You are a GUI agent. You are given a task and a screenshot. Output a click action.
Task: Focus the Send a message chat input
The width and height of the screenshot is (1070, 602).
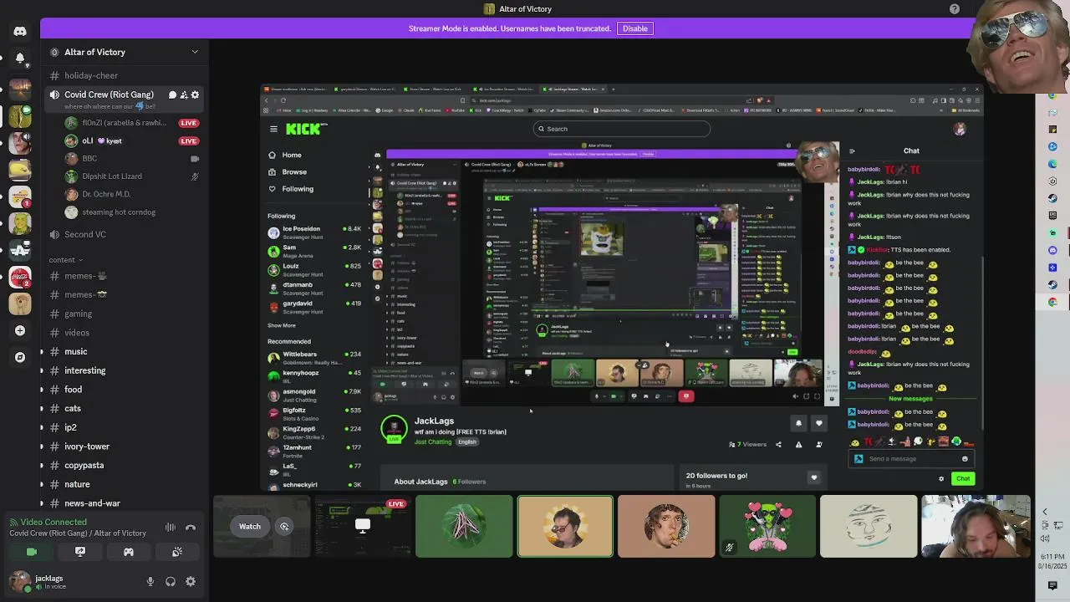click(x=910, y=459)
